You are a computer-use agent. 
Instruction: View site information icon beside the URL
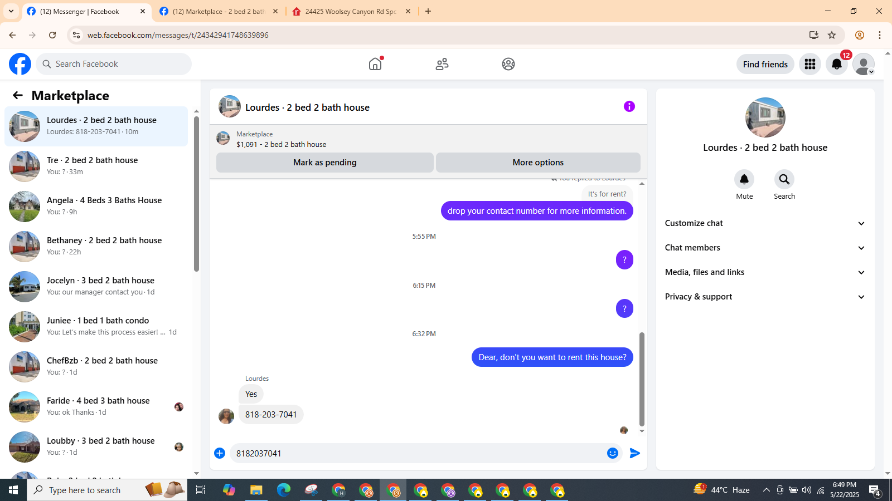[x=76, y=35]
